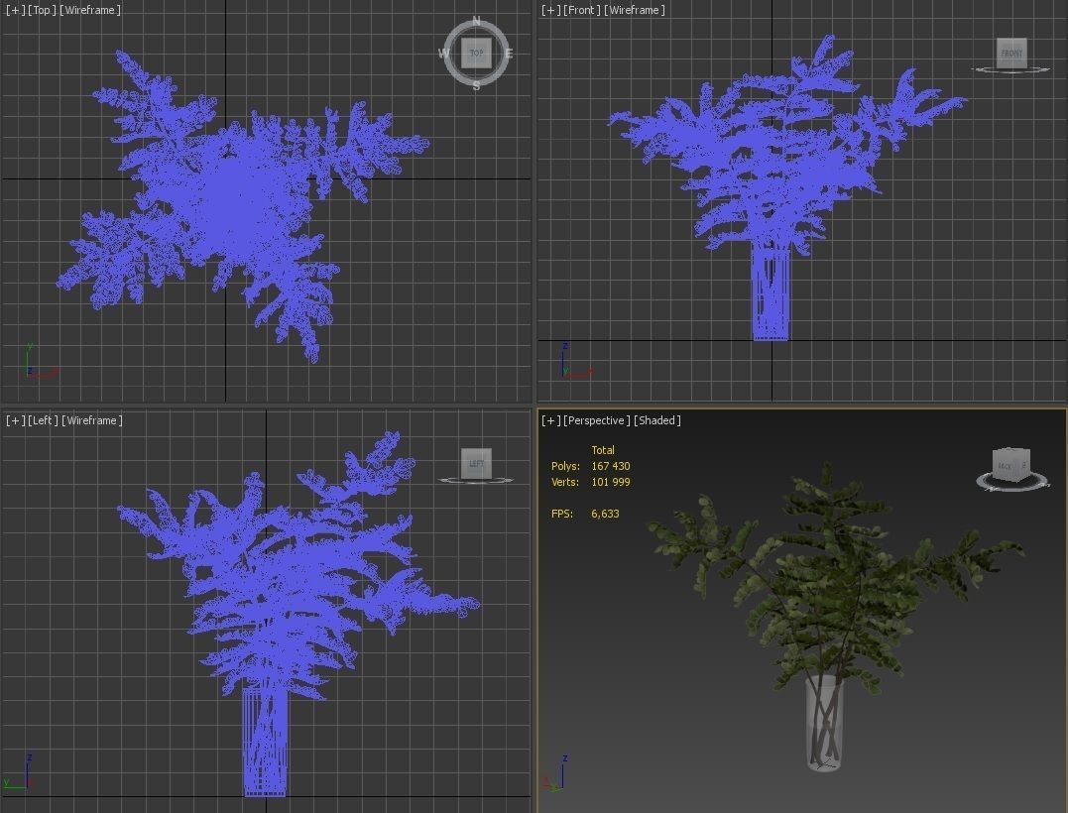Click the Total statistics heading

(603, 450)
